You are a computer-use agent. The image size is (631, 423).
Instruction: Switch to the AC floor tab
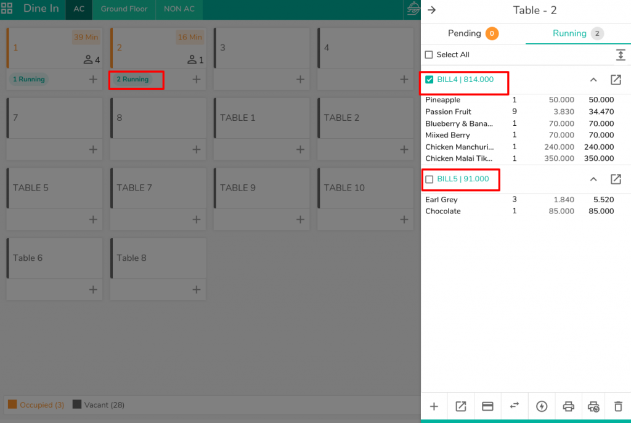pyautogui.click(x=79, y=9)
